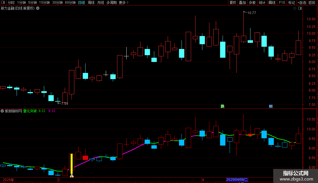This screenshot has width=318, height=183.
Task: Select the 30分钟 period
Action: (x=57, y=3)
